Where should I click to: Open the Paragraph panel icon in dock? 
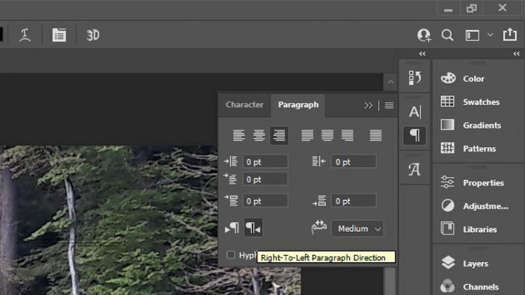pos(414,135)
